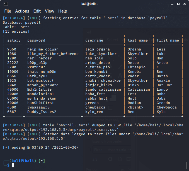Click the blinking cursor at the shell prompt
The height and width of the screenshot is (171, 189).
pyautogui.click(x=13, y=165)
